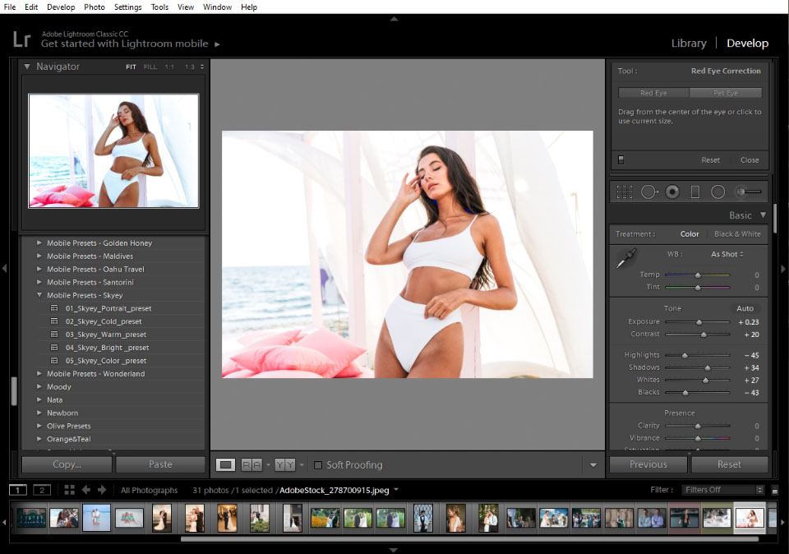
Task: Click the 03_Skyey_Warm_preset icon
Action: (x=54, y=334)
